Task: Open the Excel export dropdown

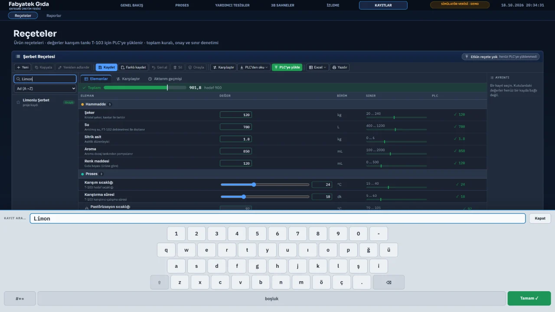Action: pyautogui.click(x=317, y=67)
